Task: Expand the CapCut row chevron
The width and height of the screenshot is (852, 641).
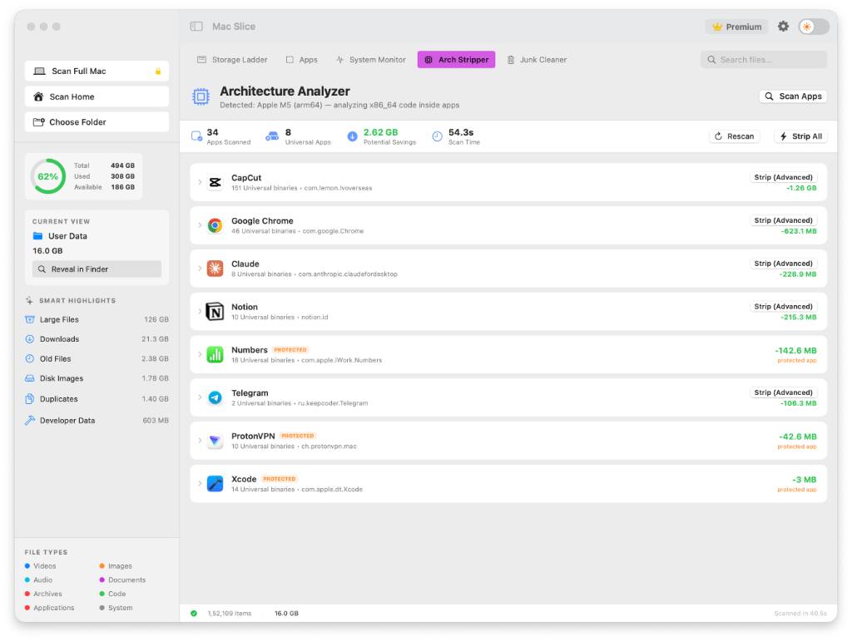Action: click(x=200, y=182)
